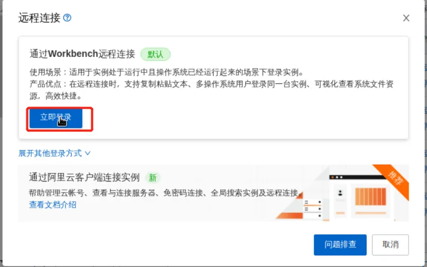Click the help question-mark icon beside 远程连接

pos(67,18)
